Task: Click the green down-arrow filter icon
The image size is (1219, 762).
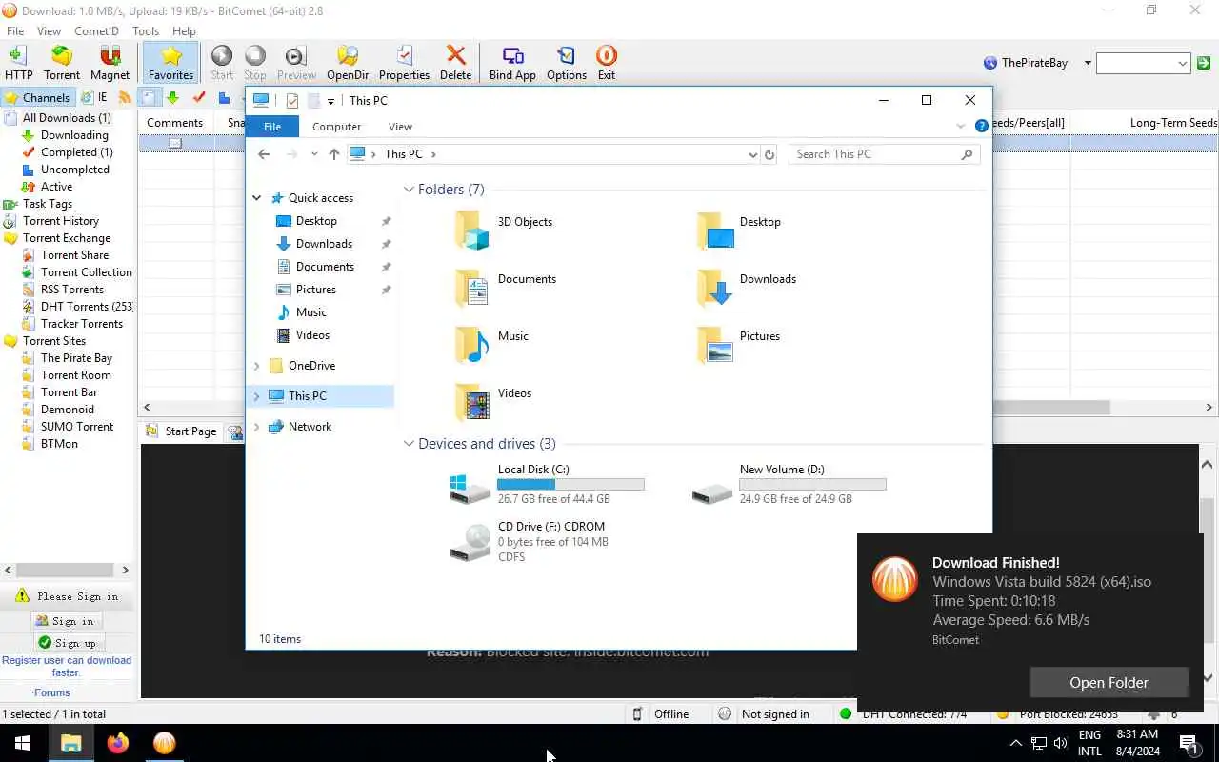Action: pyautogui.click(x=172, y=97)
